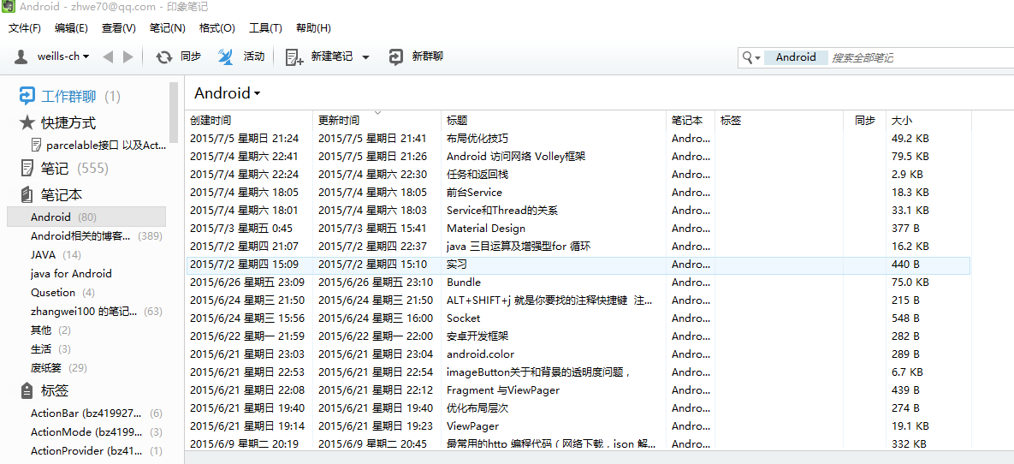Viewport: 1014px width, 464px height.
Task: Select the ActionBar tag
Action: coord(86,413)
